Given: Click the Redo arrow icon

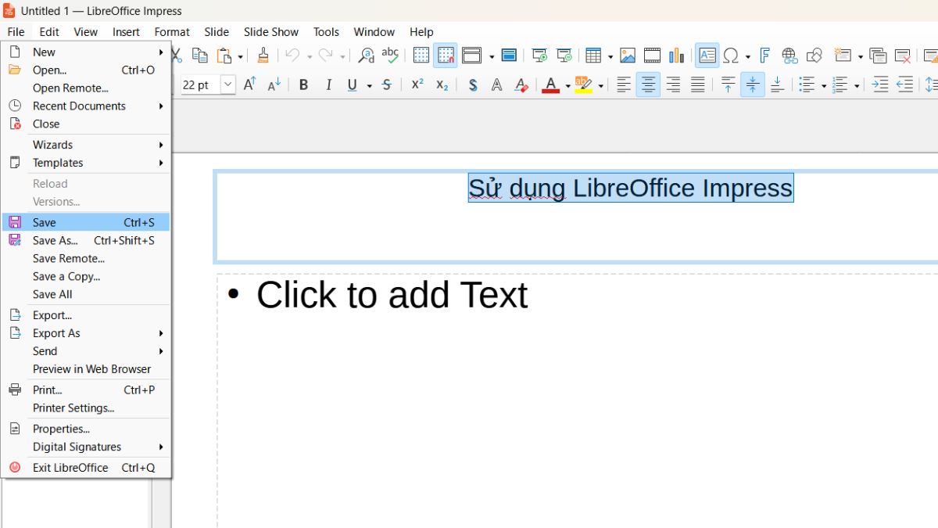Looking at the screenshot, I should [326, 56].
